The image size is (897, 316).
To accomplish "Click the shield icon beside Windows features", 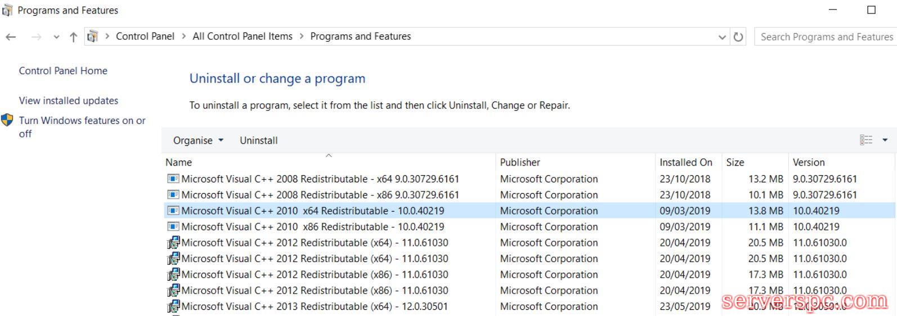I will coord(7,120).
